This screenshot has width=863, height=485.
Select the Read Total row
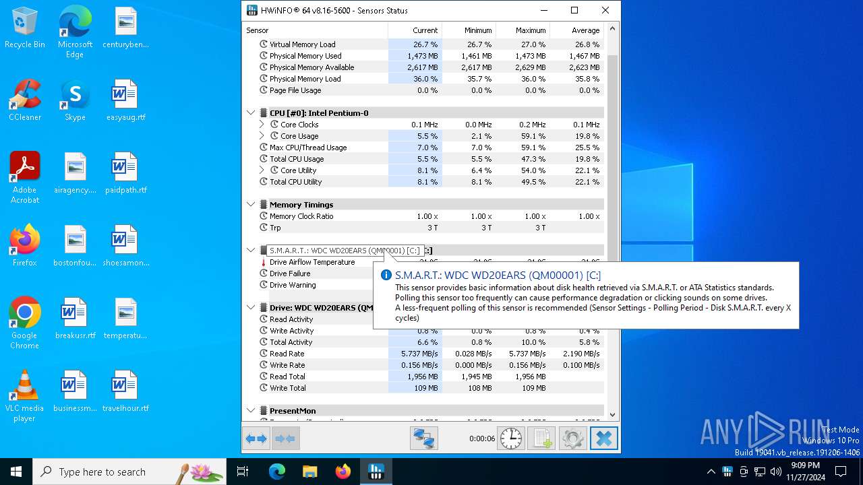[x=425, y=377]
